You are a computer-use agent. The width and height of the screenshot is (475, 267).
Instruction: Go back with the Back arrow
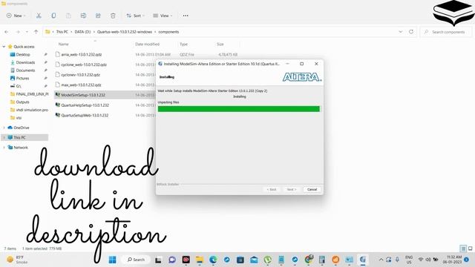pos(7,32)
